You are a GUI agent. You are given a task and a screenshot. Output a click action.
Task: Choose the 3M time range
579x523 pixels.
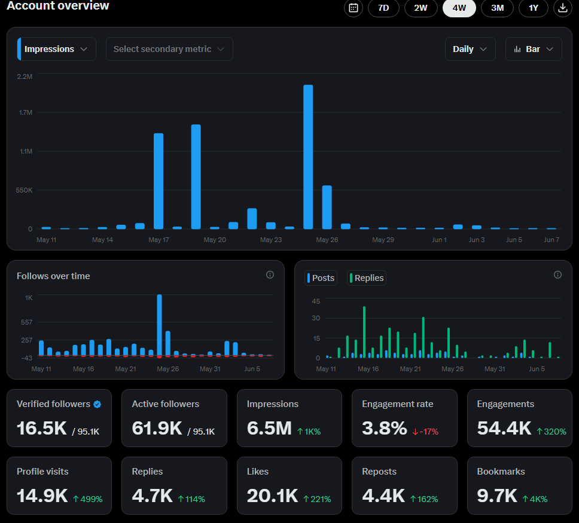[x=497, y=8]
